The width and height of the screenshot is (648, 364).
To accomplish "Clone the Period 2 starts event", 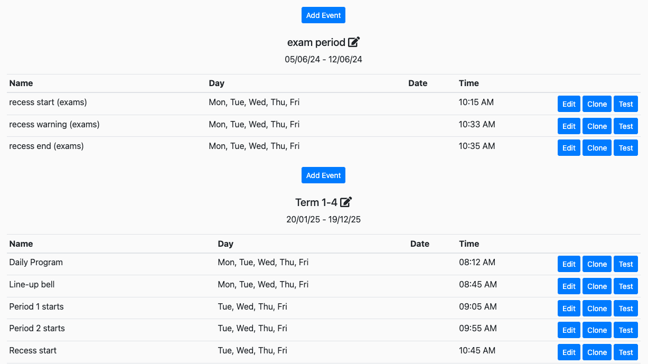I will (x=597, y=330).
